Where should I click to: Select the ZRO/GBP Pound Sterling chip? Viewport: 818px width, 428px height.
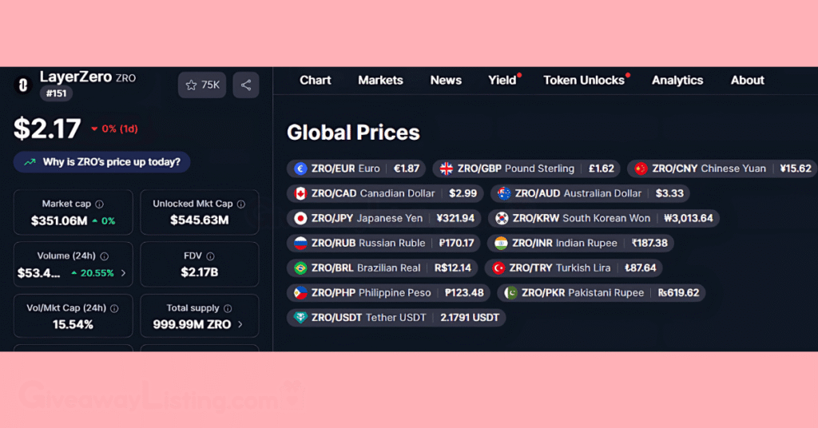tap(526, 168)
